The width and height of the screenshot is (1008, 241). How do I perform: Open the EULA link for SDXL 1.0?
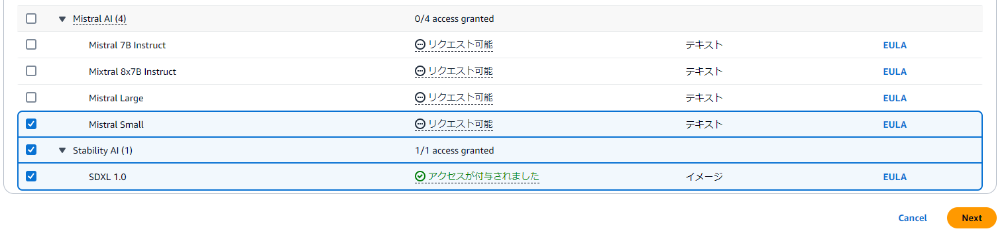tap(895, 177)
